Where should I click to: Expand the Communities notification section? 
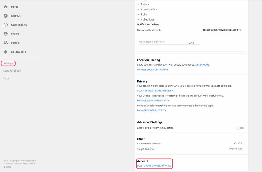point(138,9)
